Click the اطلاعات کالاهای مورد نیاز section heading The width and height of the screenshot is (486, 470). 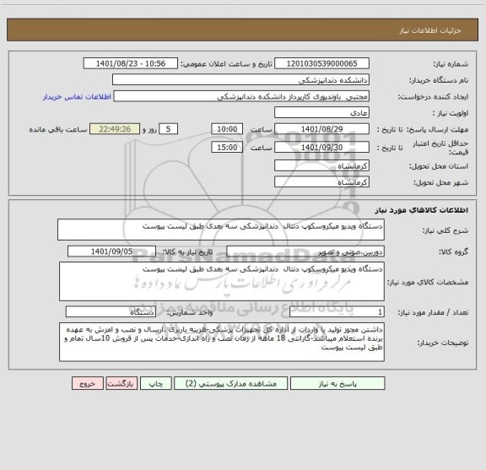[422, 210]
